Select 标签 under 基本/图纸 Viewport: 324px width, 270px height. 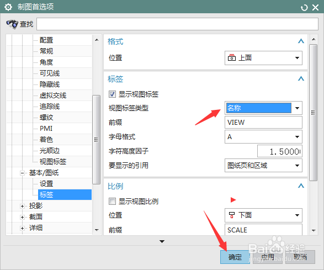(65, 195)
